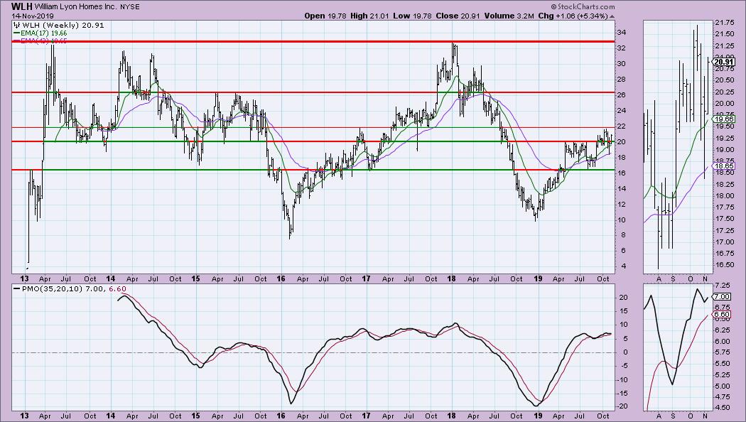The height and width of the screenshot is (422, 746).
Task: Click the -20 label on the PMO axis
Action: pyautogui.click(x=622, y=406)
